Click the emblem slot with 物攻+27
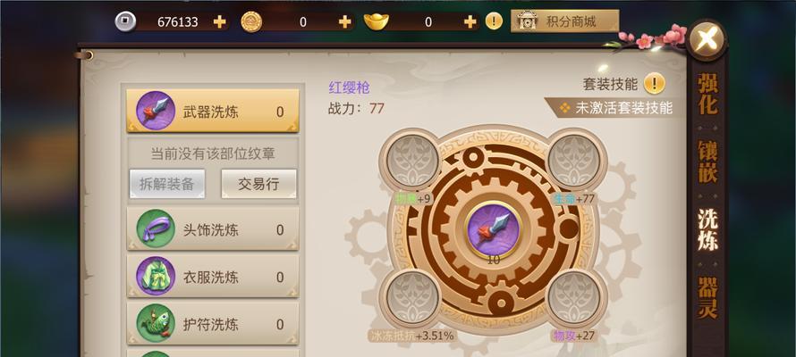 click(575, 297)
